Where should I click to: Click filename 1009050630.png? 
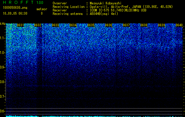click(15, 8)
